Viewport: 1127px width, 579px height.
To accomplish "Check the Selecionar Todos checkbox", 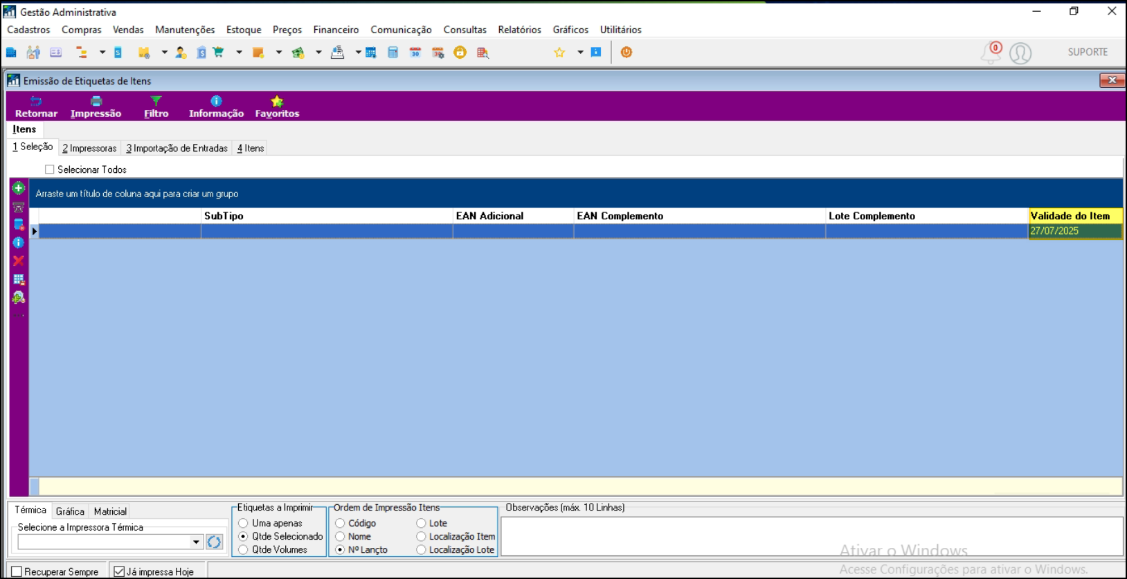I will [50, 169].
